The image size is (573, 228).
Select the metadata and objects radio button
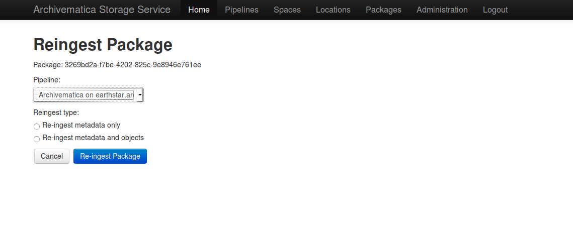(37, 139)
